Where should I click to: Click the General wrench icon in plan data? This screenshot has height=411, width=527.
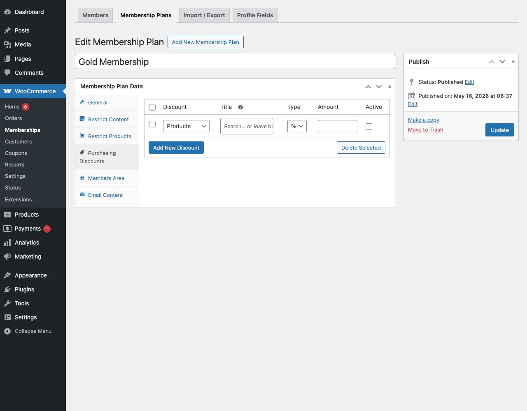(82, 102)
